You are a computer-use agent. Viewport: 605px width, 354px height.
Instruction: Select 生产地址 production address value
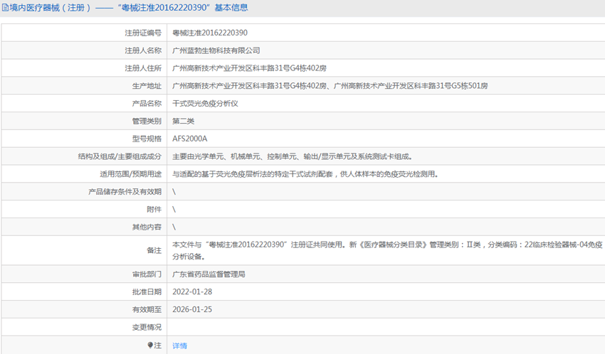(x=330, y=86)
